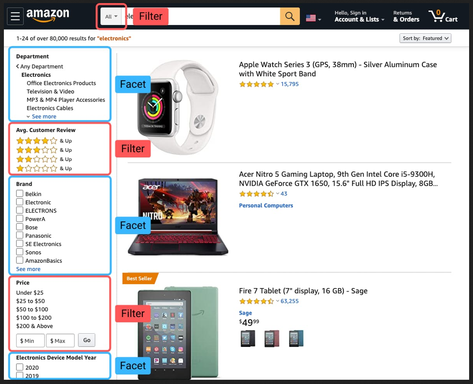Image resolution: width=473 pixels, height=384 pixels.
Task: Click the magnifying glass search button
Action: pos(290,16)
